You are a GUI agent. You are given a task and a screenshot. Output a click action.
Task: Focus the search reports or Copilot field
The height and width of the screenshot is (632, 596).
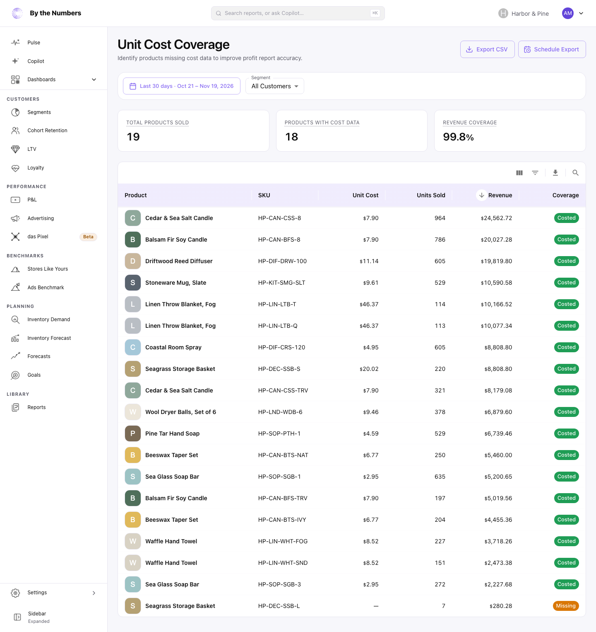click(298, 13)
